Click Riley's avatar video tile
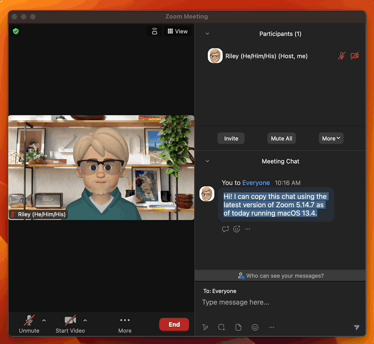Screen dimensions: 374x344 [x=101, y=167]
